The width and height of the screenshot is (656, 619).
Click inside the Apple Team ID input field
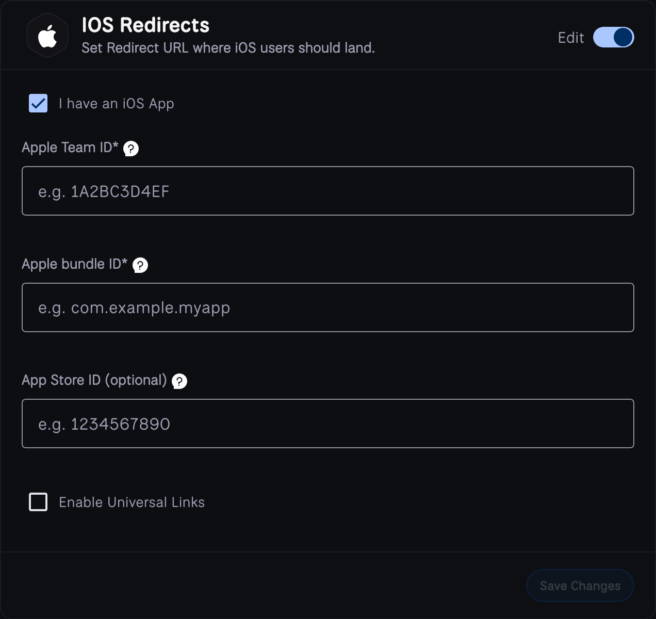click(x=328, y=191)
